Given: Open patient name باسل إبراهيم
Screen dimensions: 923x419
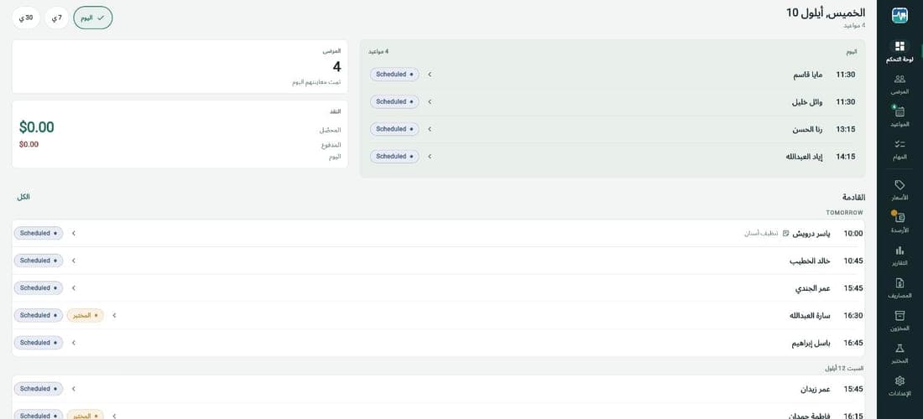Looking at the screenshot, I should pyautogui.click(x=811, y=343).
